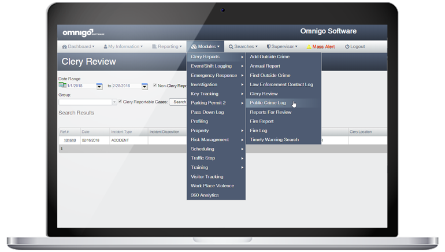Select Visitor Tracking module
445x252 pixels.
click(216, 176)
